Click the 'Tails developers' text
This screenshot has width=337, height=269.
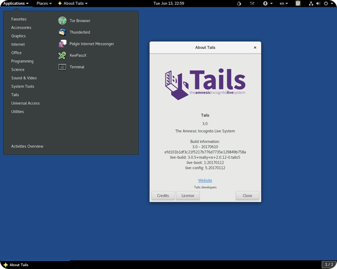[205, 187]
